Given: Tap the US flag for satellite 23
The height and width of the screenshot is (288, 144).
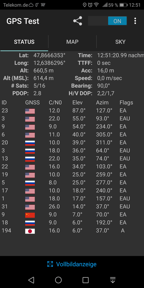Looking at the screenshot, I should (x=30, y=111).
